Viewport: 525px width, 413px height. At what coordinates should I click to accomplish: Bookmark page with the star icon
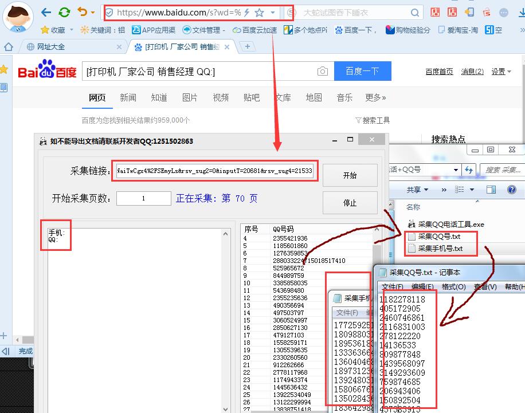click(x=259, y=13)
